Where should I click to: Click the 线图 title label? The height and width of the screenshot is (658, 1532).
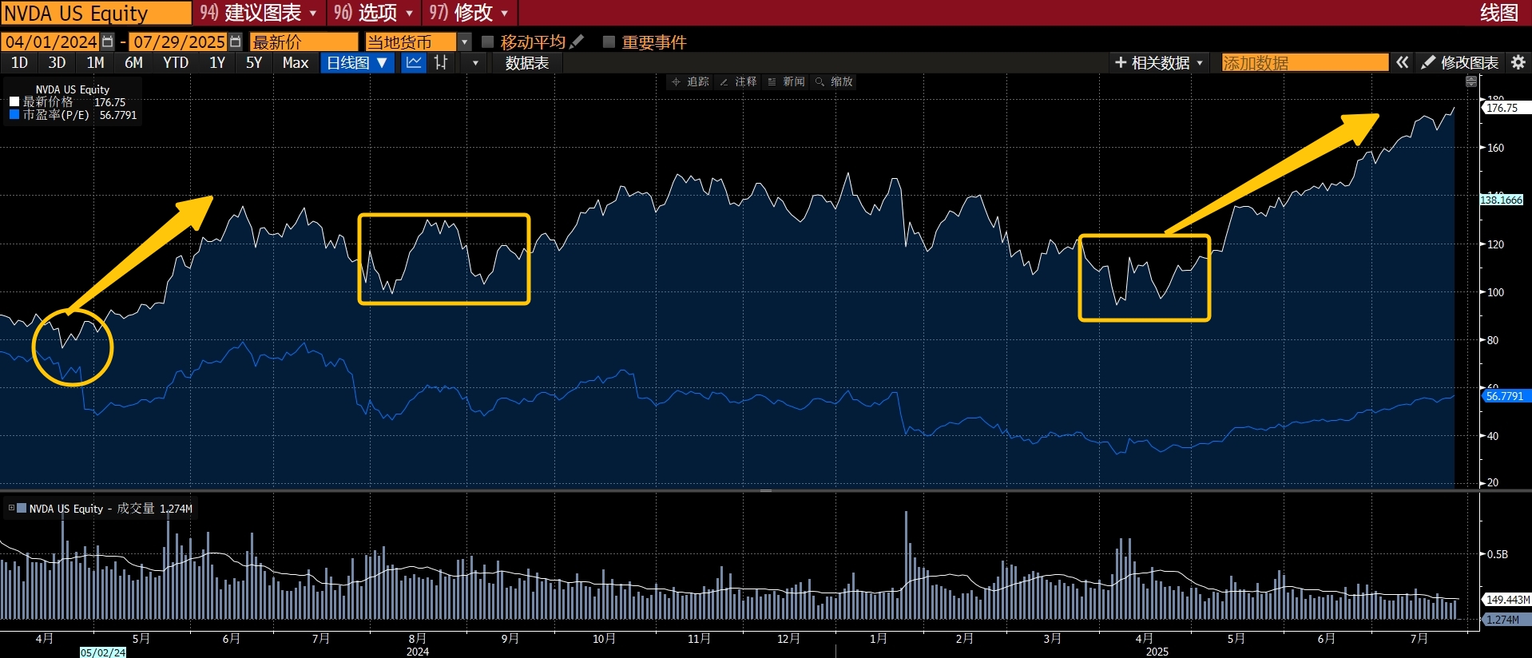click(1498, 13)
